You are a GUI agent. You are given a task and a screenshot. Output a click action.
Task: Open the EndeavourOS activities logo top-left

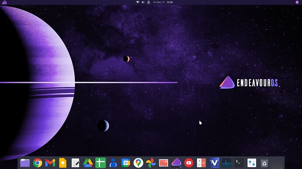[x=4, y=2]
